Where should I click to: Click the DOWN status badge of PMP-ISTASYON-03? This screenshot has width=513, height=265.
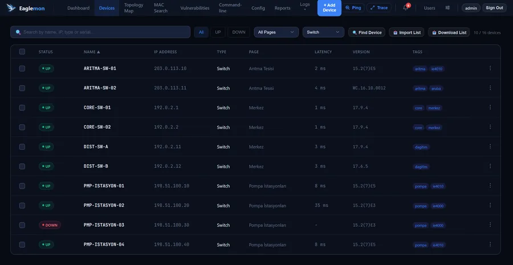50,225
